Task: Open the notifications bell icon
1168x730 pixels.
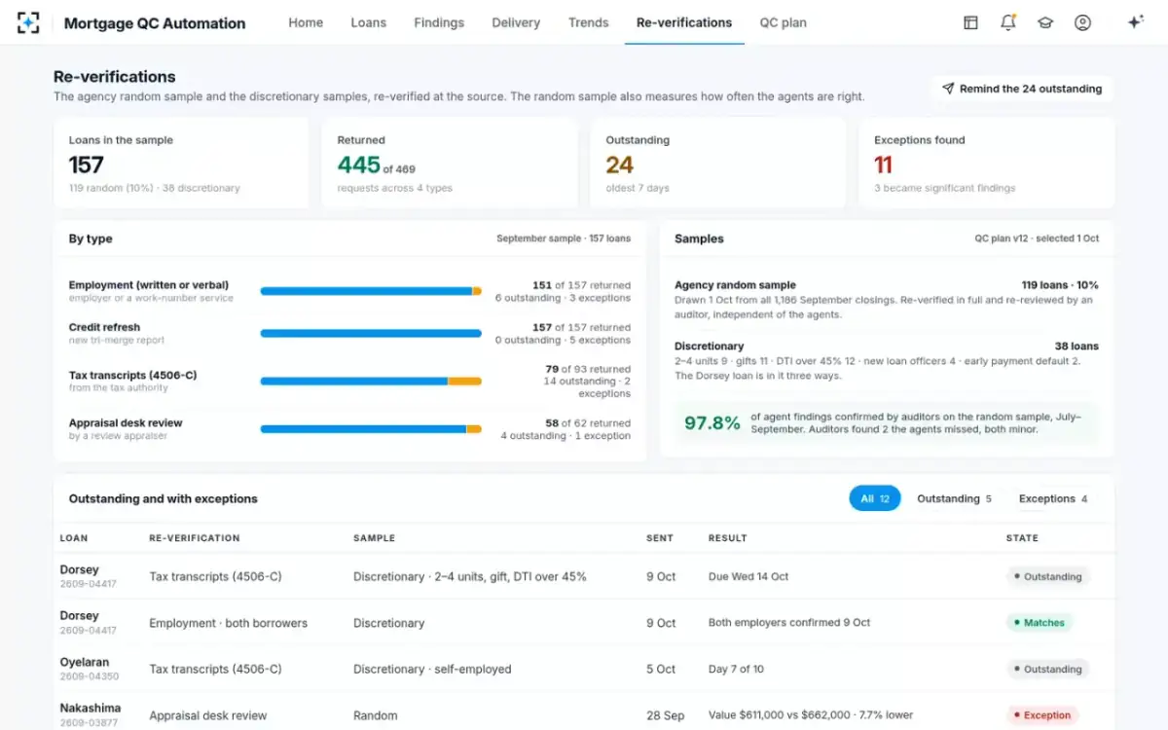Action: [x=1008, y=22]
